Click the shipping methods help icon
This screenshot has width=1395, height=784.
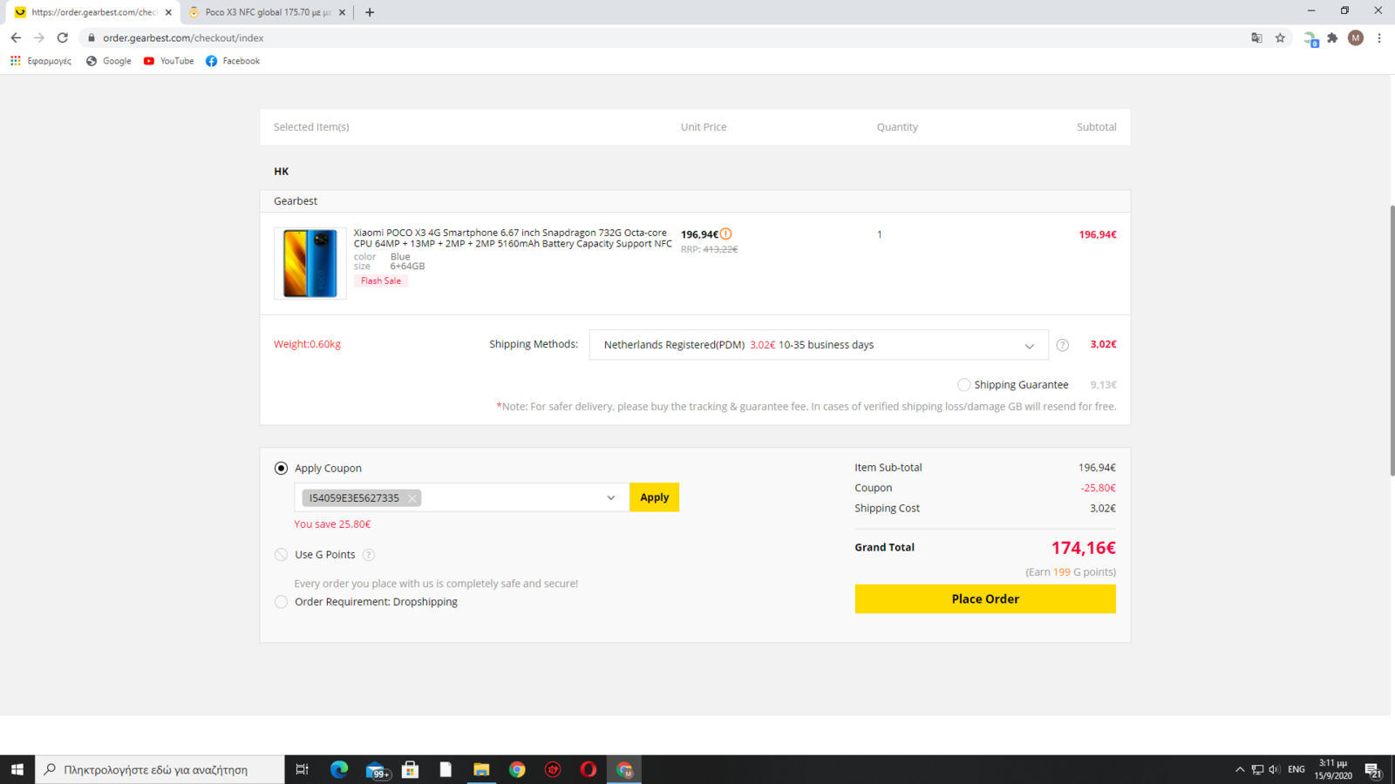pos(1062,345)
